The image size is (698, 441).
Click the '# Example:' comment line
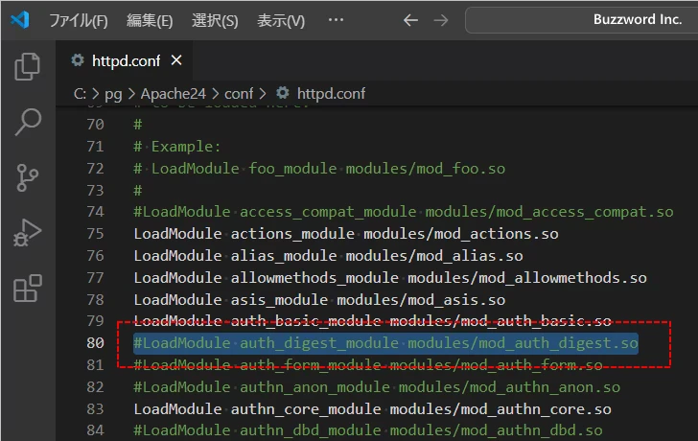[177, 147]
